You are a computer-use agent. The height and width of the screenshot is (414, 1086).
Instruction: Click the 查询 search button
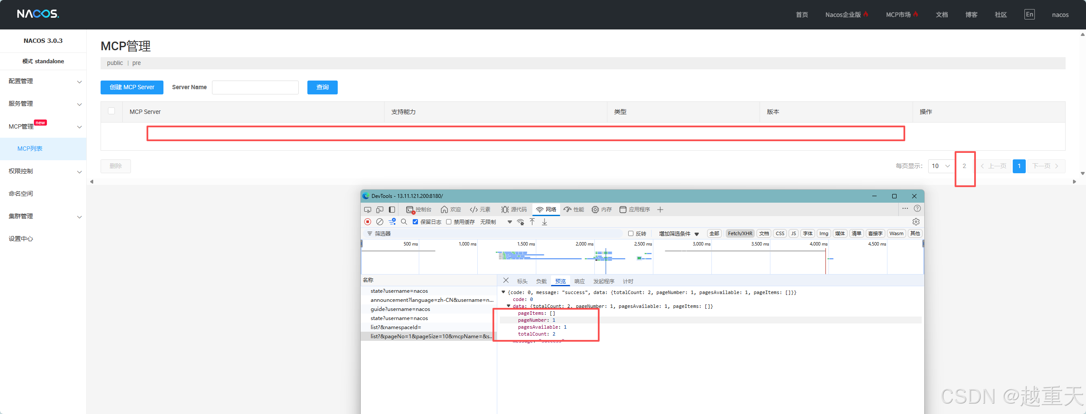point(322,87)
